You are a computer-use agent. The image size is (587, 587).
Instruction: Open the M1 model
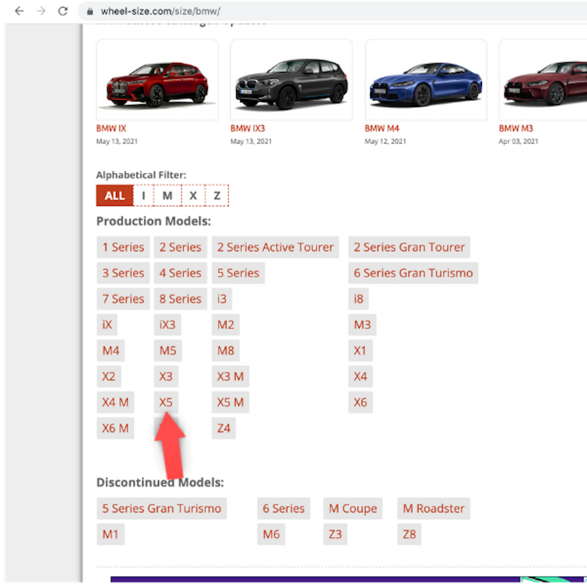(x=110, y=535)
